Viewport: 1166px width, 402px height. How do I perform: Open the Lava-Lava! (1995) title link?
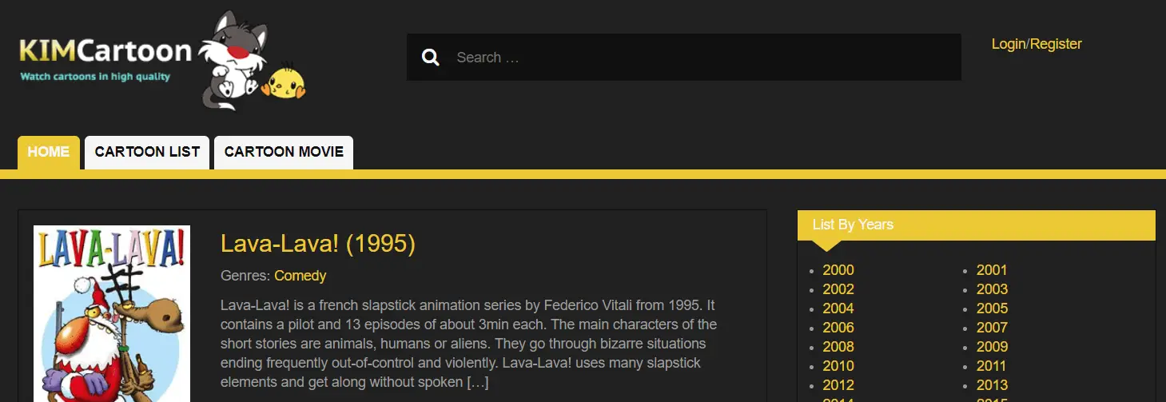318,244
